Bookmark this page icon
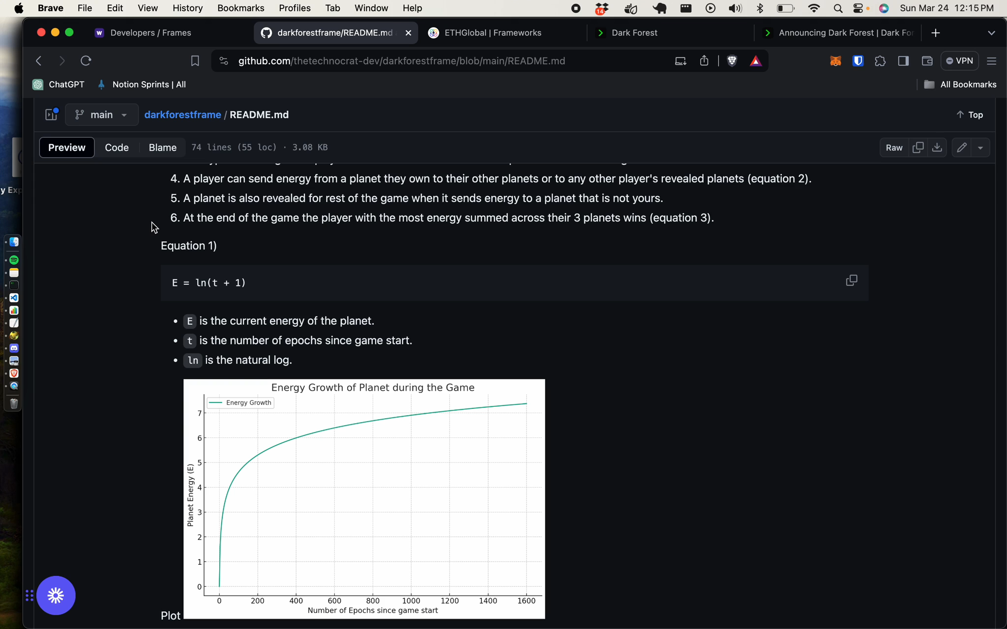 tap(195, 61)
